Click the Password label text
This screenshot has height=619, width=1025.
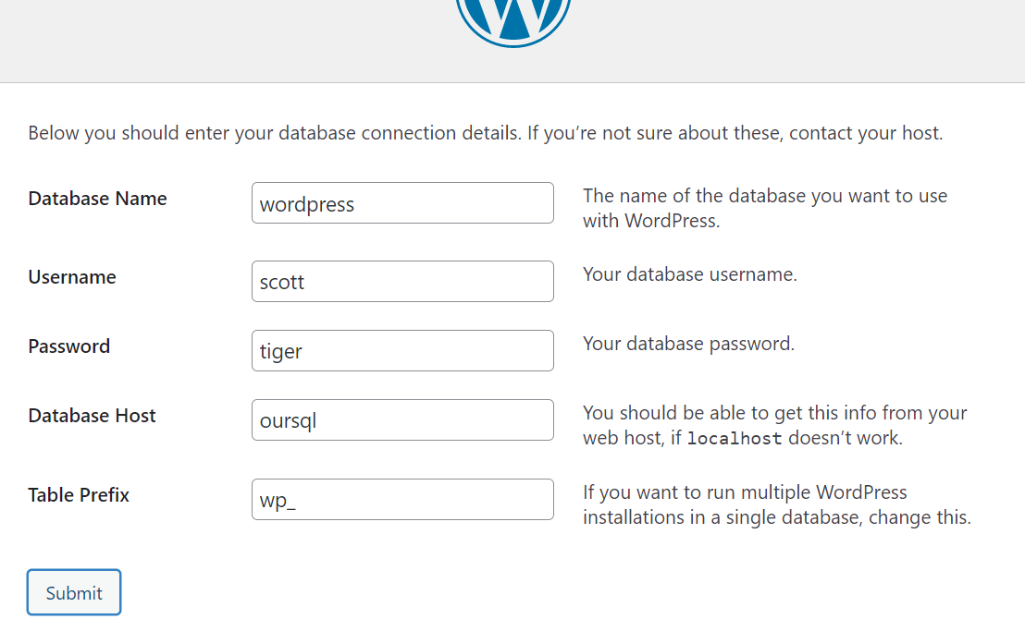pyautogui.click(x=69, y=346)
